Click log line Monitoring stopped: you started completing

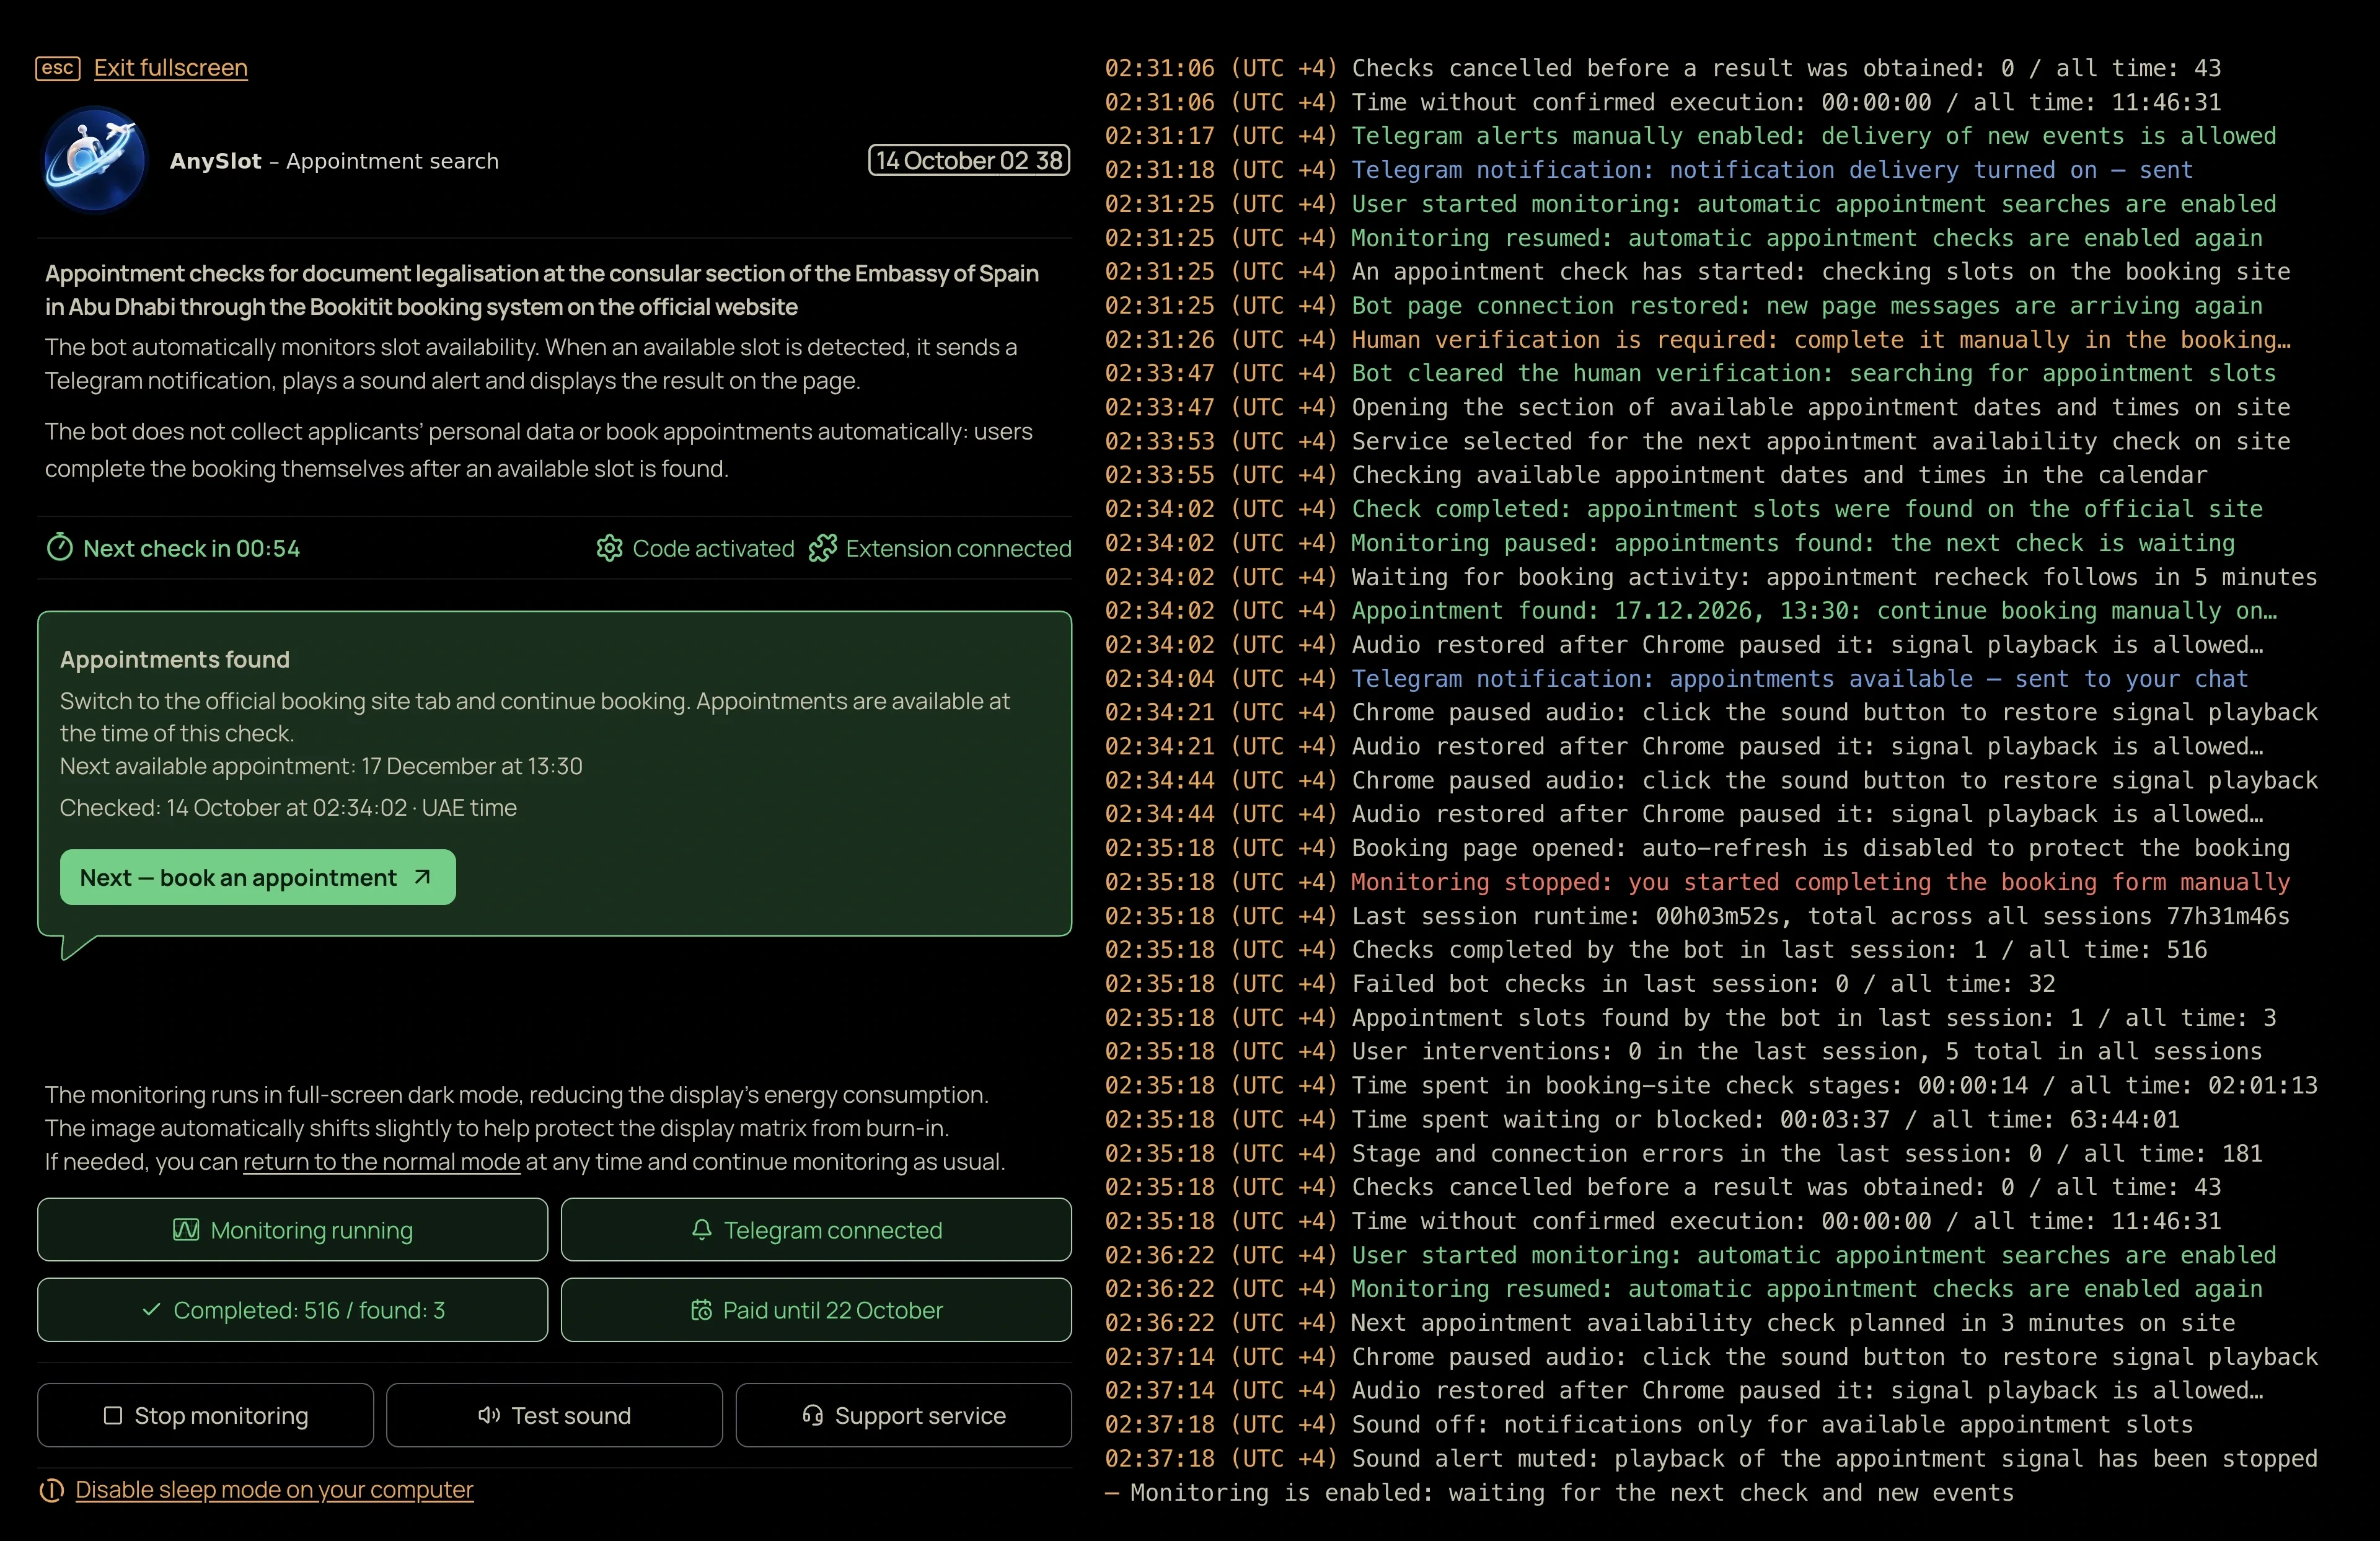[x=1697, y=882]
